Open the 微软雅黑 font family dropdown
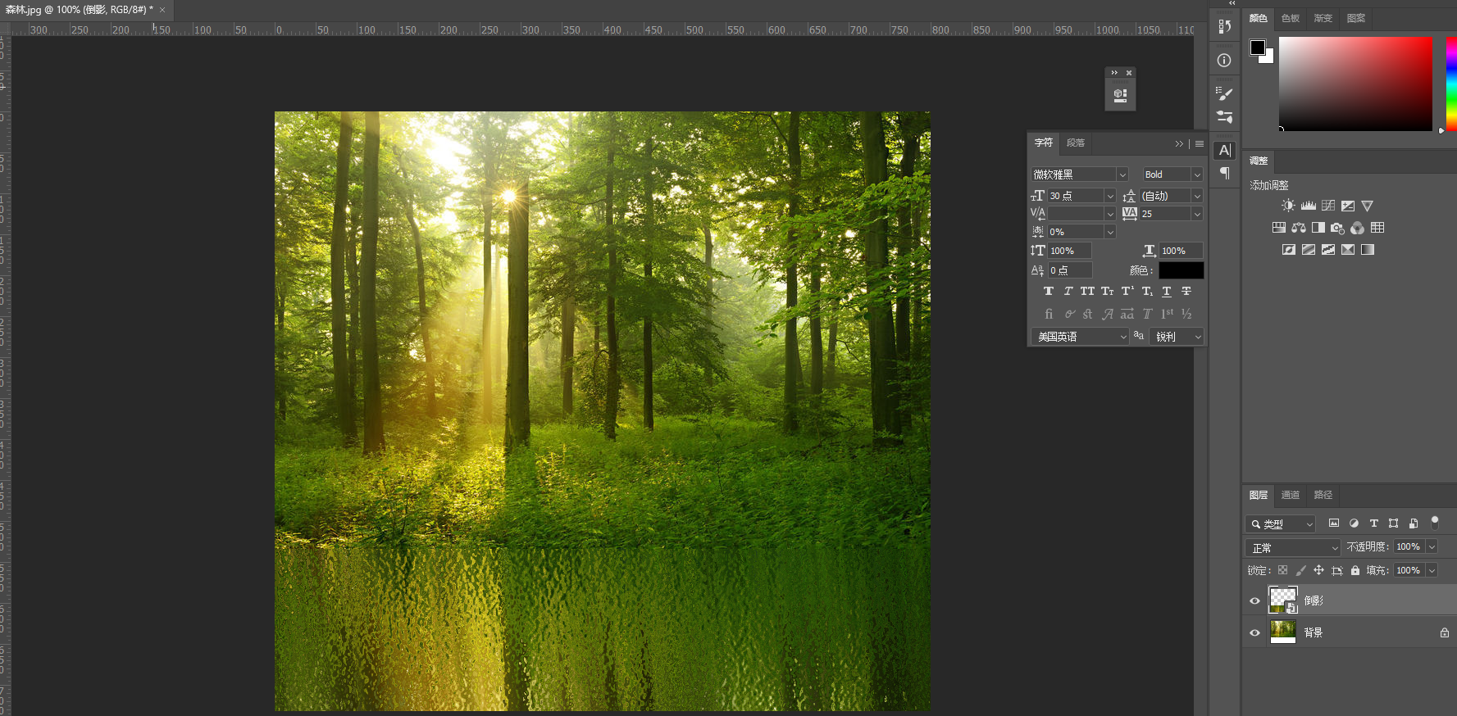The image size is (1457, 716). (1122, 174)
